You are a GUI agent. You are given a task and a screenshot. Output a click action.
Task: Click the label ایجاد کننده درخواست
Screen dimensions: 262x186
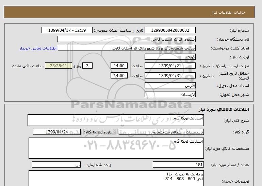click(230, 48)
